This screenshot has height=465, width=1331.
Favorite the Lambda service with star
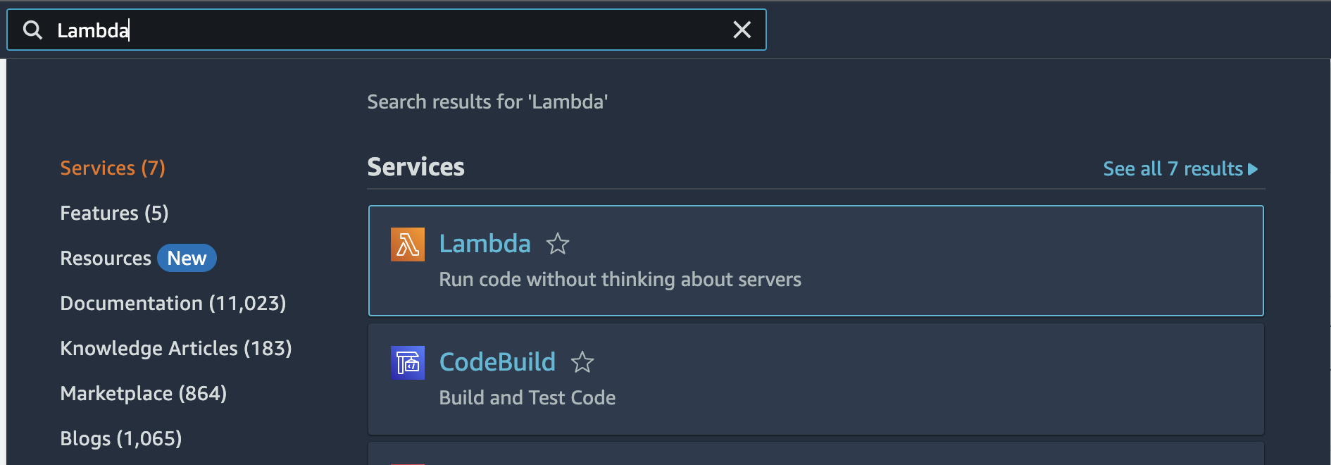(x=558, y=244)
